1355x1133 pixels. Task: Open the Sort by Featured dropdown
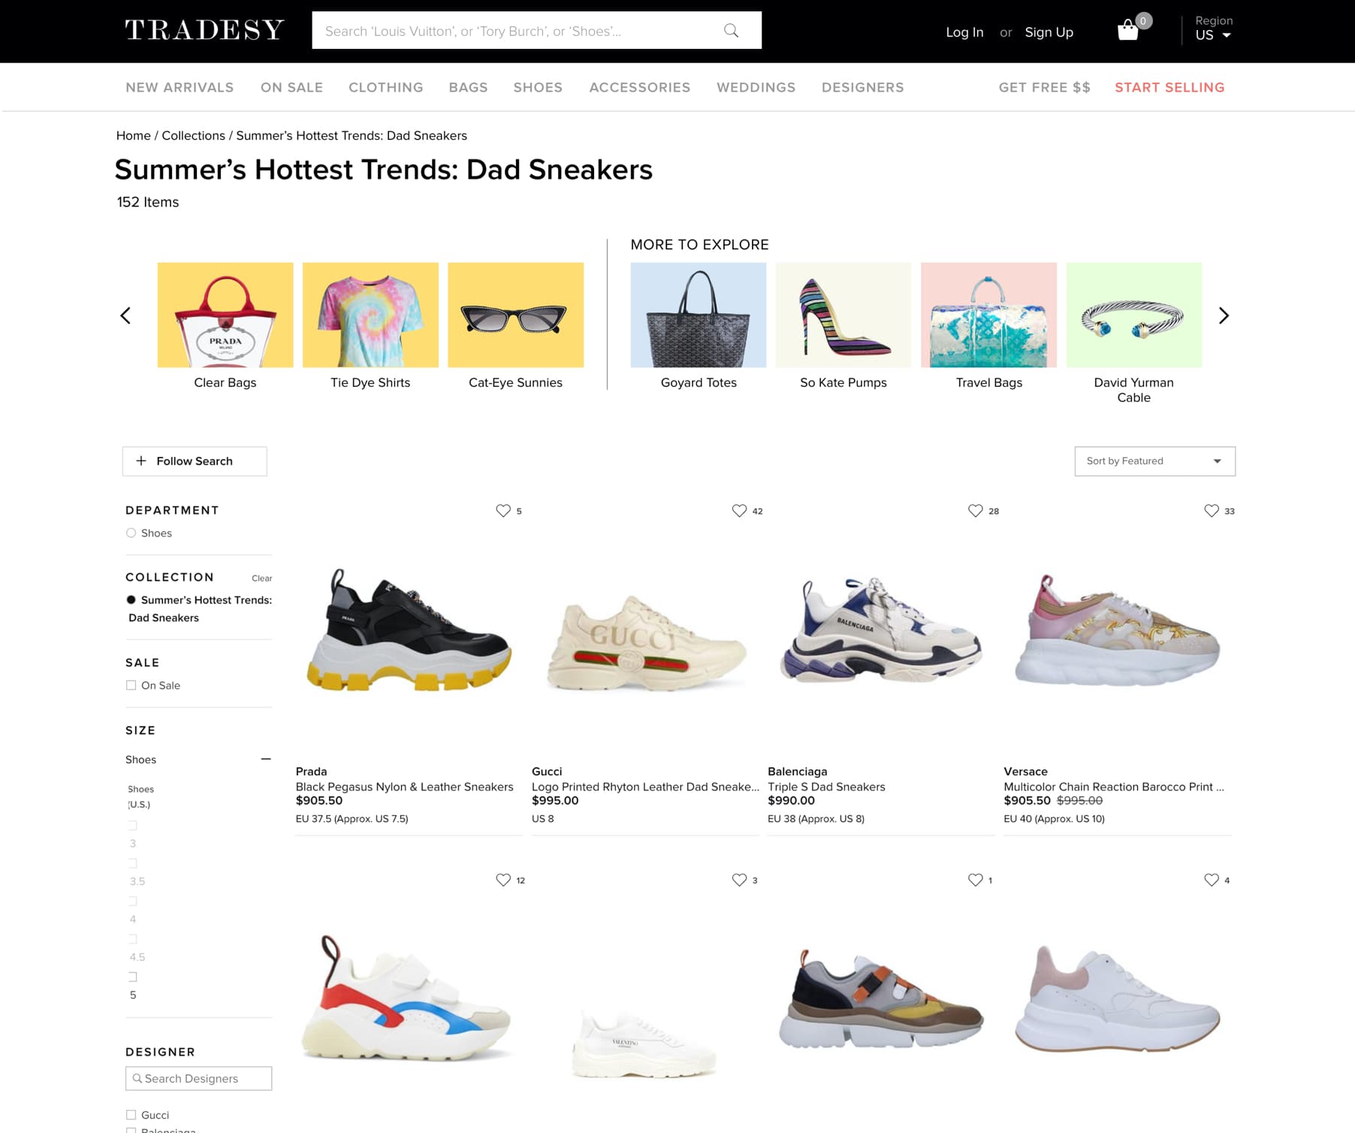1154,461
